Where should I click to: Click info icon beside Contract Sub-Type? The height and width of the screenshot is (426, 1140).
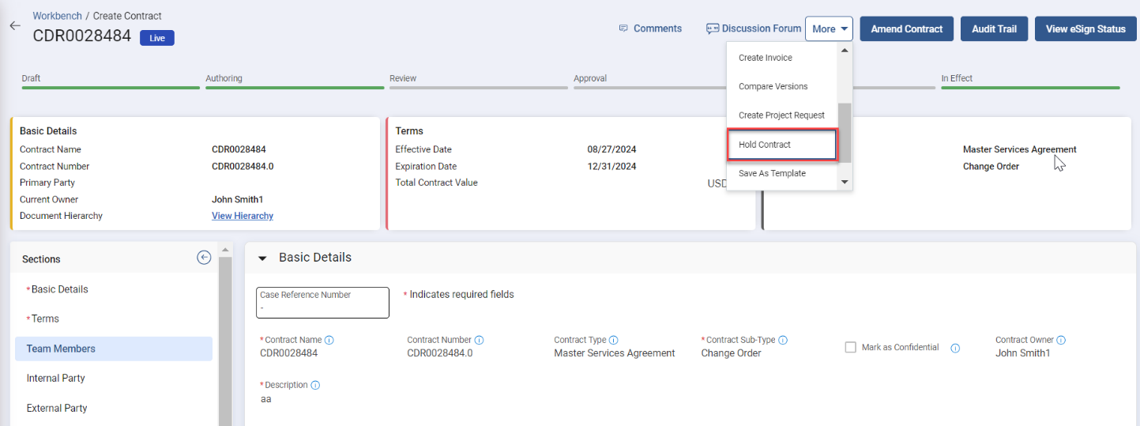pyautogui.click(x=783, y=340)
